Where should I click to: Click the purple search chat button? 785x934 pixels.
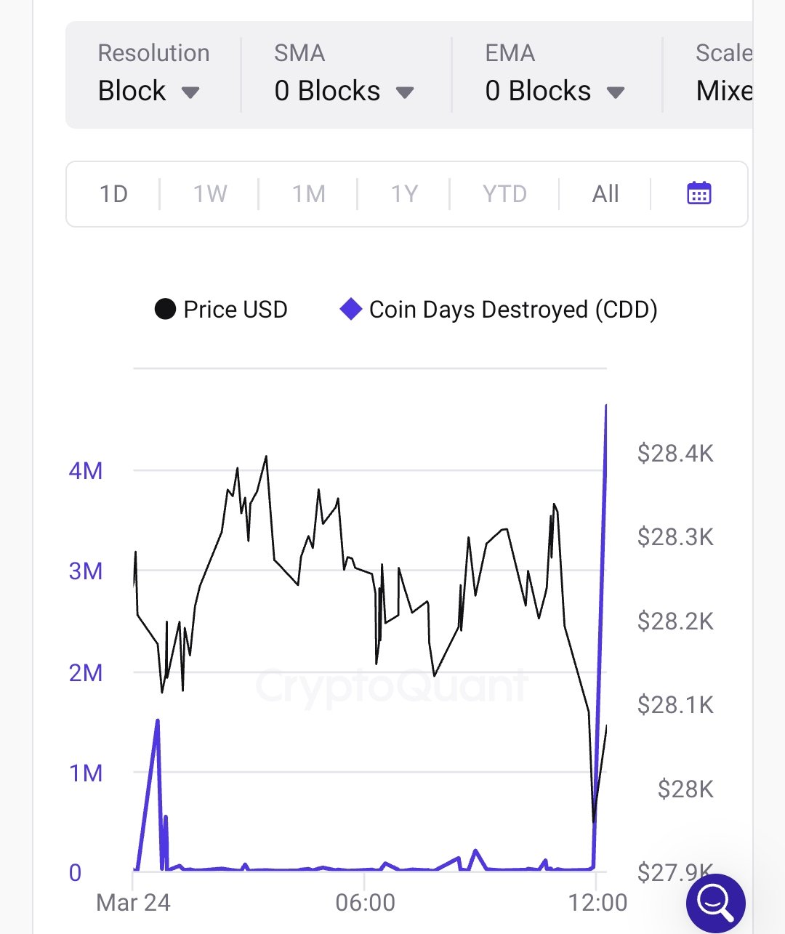[x=715, y=903]
